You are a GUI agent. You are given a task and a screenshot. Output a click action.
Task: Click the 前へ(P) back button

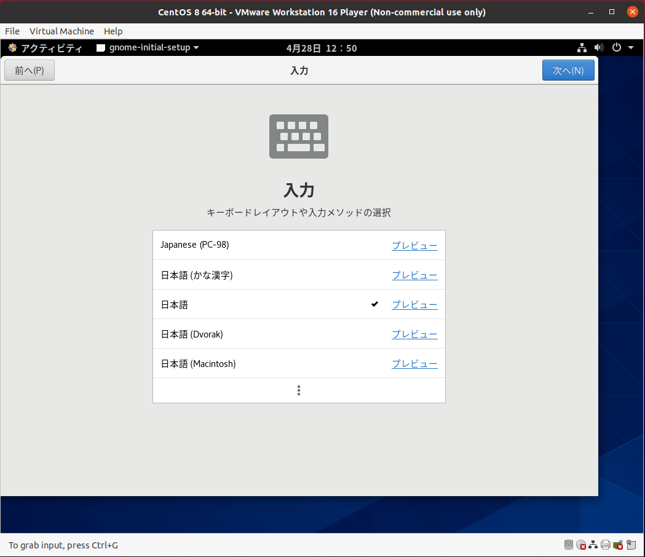pyautogui.click(x=30, y=71)
